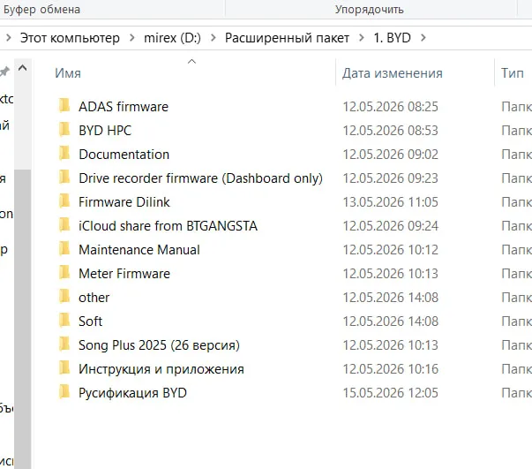Screen dimensions: 532x469
Task: Sort by Имя column header
Action: pos(68,73)
